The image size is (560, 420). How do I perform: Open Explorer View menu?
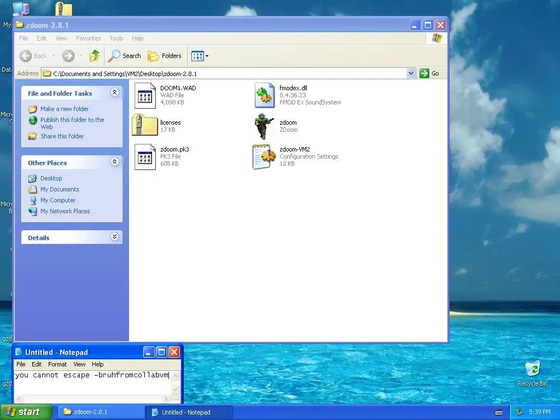click(61, 38)
